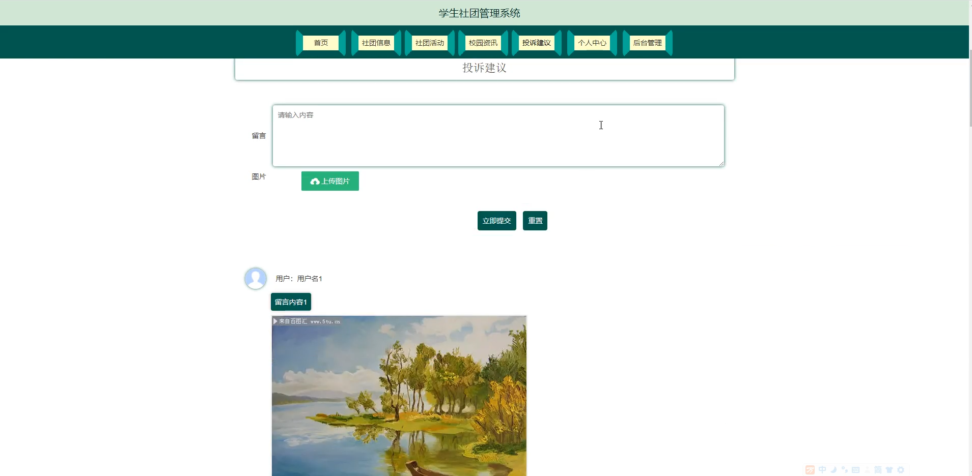Click the 学生社团管理系统 site title
The height and width of the screenshot is (476, 972).
pyautogui.click(x=479, y=13)
